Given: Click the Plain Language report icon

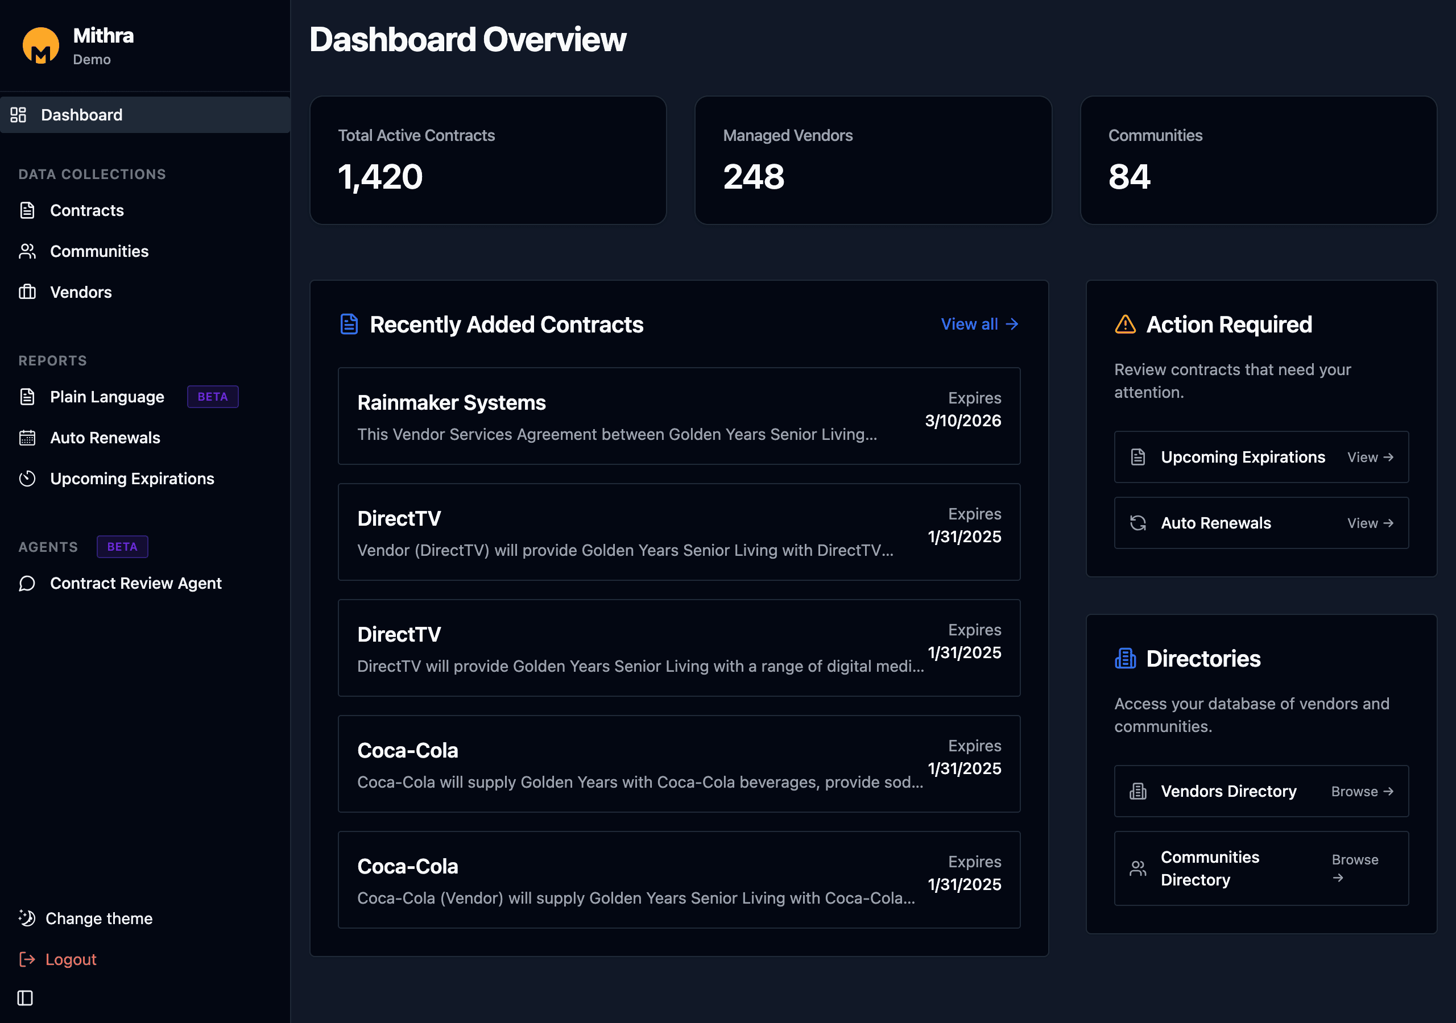Looking at the screenshot, I should pos(27,397).
